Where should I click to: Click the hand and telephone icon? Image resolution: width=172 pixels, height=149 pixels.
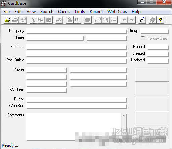(x=142, y=20)
